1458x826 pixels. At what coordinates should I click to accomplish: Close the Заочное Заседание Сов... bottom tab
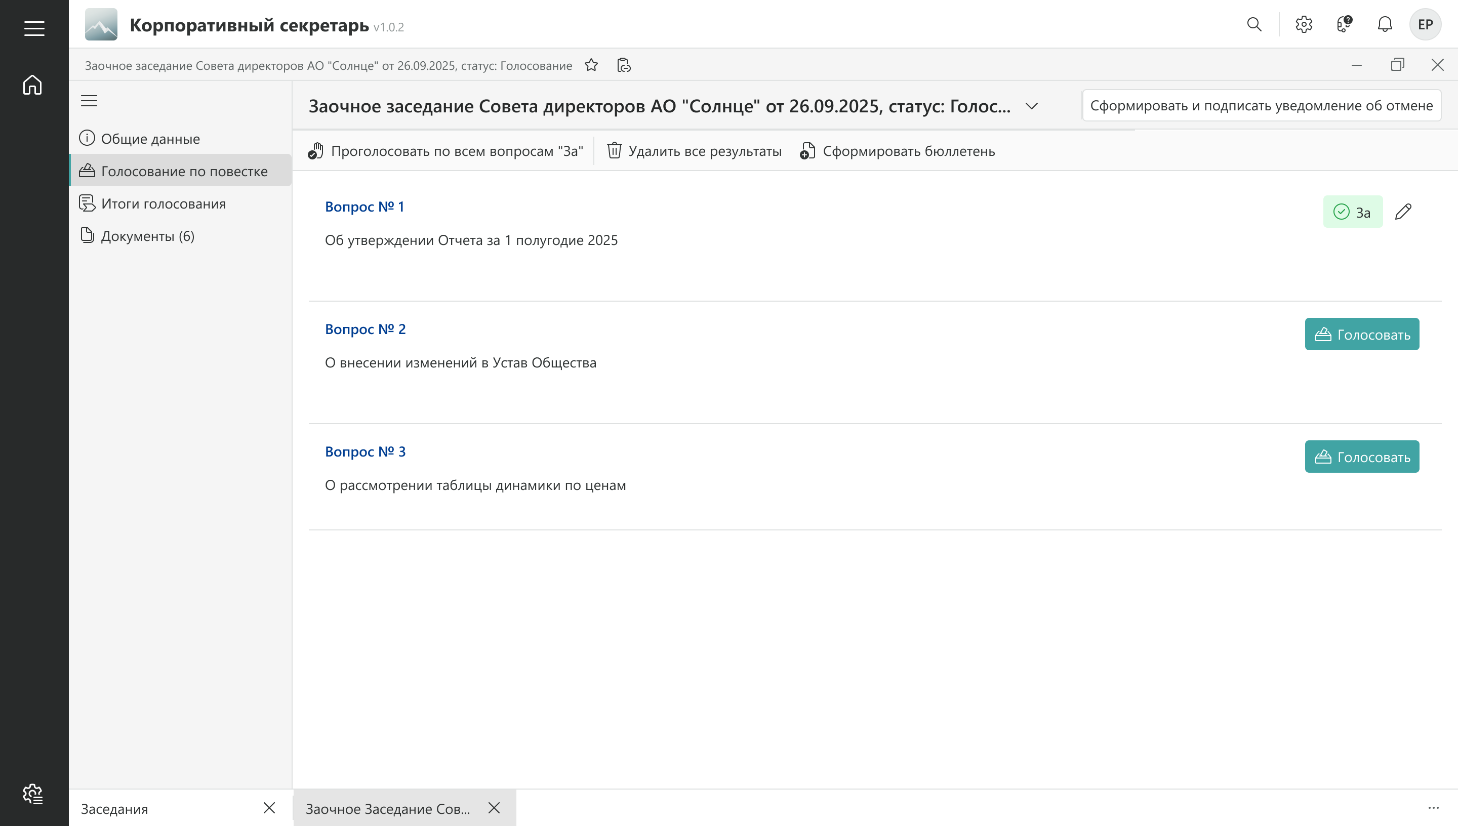(494, 808)
